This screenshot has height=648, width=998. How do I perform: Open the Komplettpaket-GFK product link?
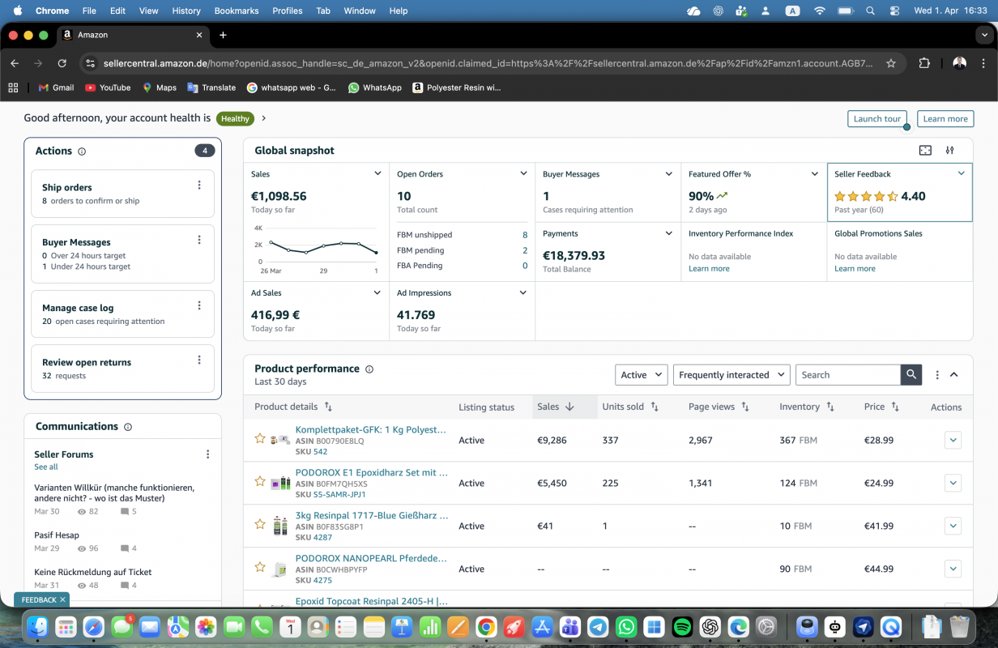(371, 429)
